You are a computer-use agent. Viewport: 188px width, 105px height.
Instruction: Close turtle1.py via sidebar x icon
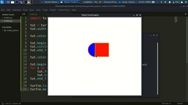[x=3, y=18]
